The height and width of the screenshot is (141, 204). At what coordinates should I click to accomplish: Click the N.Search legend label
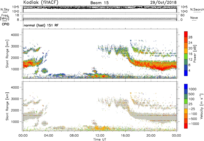tap(197, 9)
